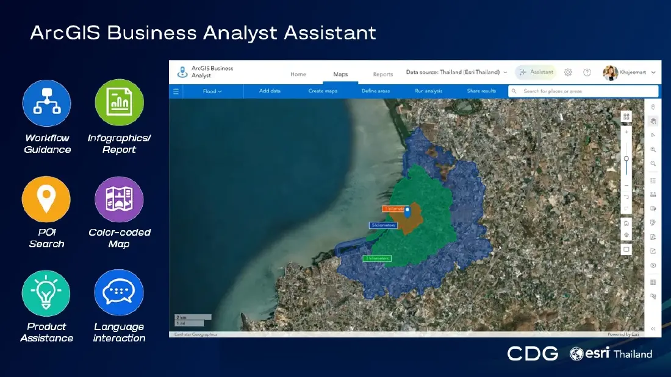The image size is (671, 377).
Task: Open the legend list icon in right toolbar
Action: [x=653, y=181]
